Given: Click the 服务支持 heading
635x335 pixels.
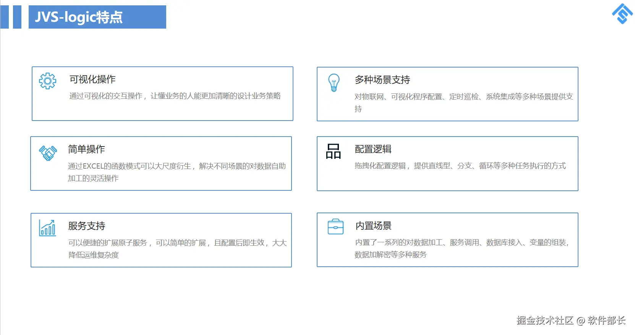Looking at the screenshot, I should coord(87,226).
